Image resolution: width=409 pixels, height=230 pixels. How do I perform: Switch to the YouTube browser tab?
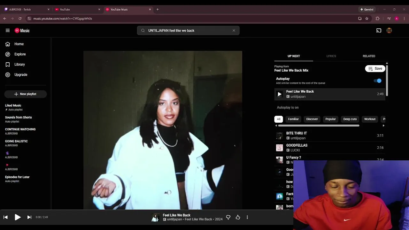tap(77, 10)
